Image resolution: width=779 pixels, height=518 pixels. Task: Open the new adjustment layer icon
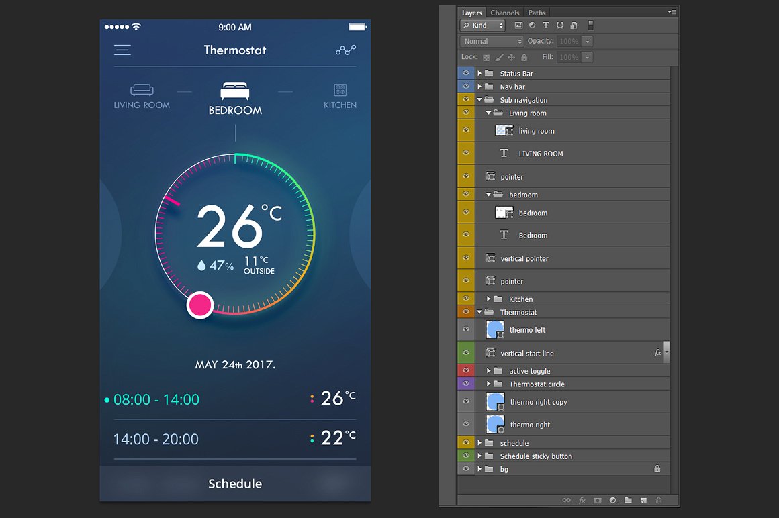613,501
